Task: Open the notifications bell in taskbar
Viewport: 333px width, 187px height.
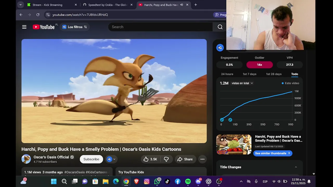Action: tap(309, 181)
